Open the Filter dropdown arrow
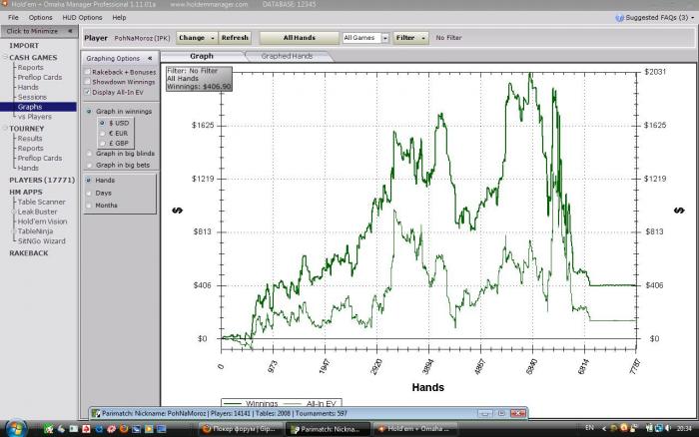The height and width of the screenshot is (437, 699). point(423,38)
